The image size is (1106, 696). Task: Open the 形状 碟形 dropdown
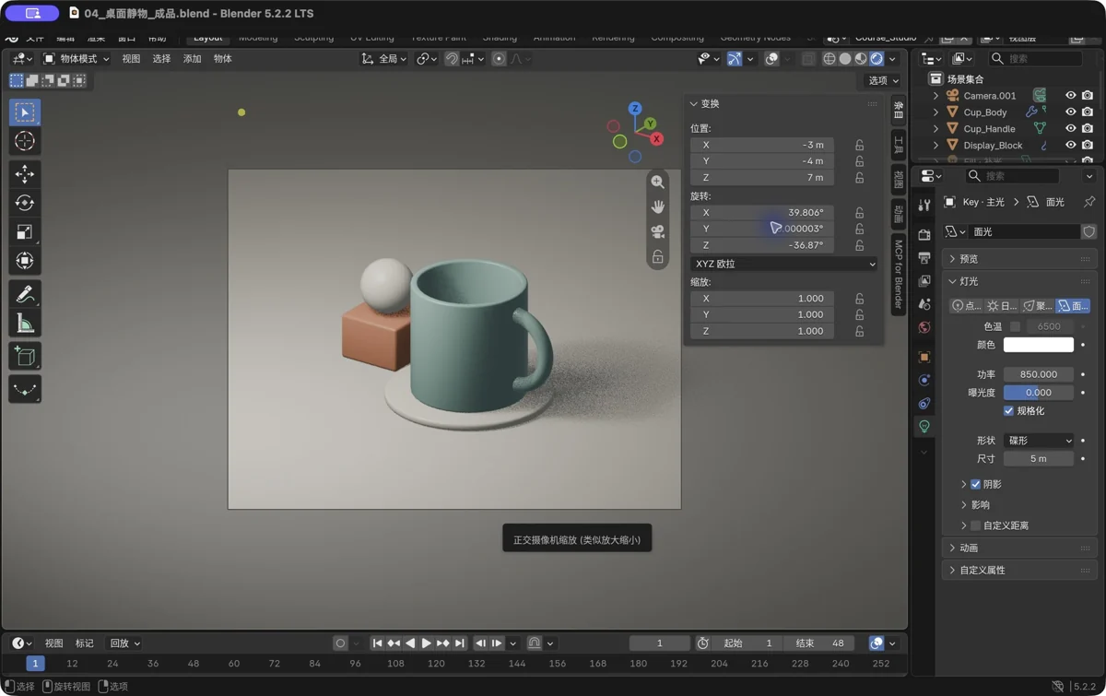[x=1039, y=441]
